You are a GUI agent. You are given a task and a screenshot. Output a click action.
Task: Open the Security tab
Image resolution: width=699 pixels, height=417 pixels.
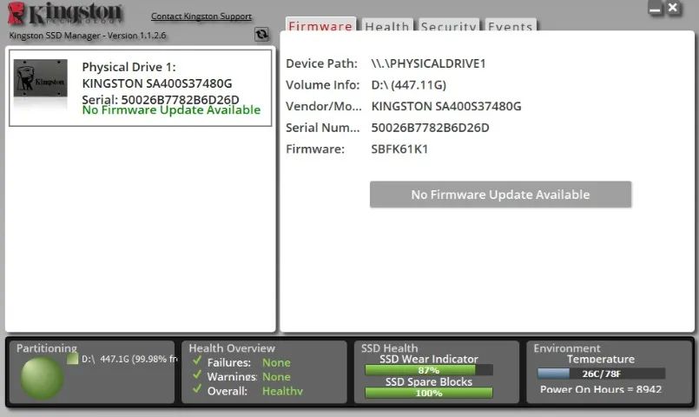tap(448, 25)
